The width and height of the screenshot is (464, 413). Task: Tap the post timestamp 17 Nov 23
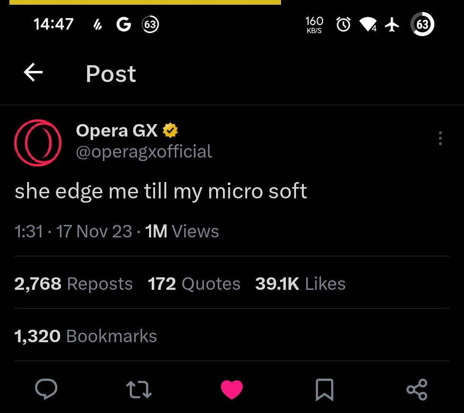point(94,232)
